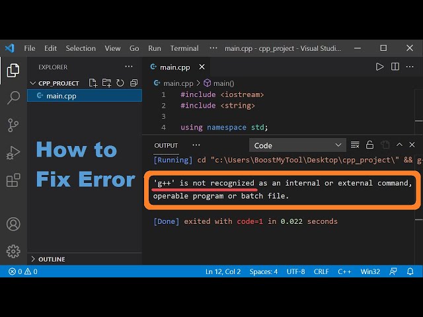Screen dimensions: 423x317
Task: Show errors and warnings count
Action: click(23, 271)
